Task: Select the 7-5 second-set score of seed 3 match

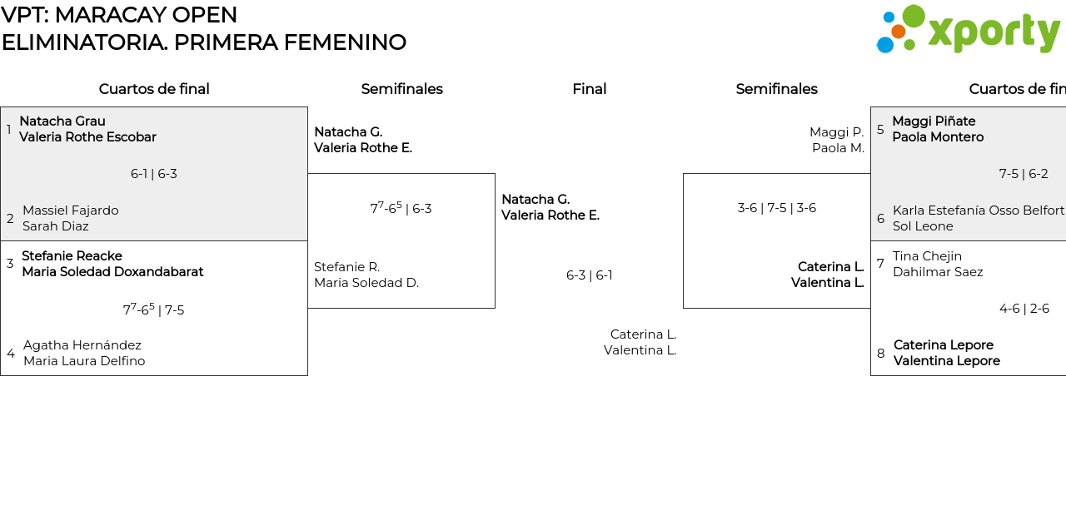Action: tap(174, 310)
